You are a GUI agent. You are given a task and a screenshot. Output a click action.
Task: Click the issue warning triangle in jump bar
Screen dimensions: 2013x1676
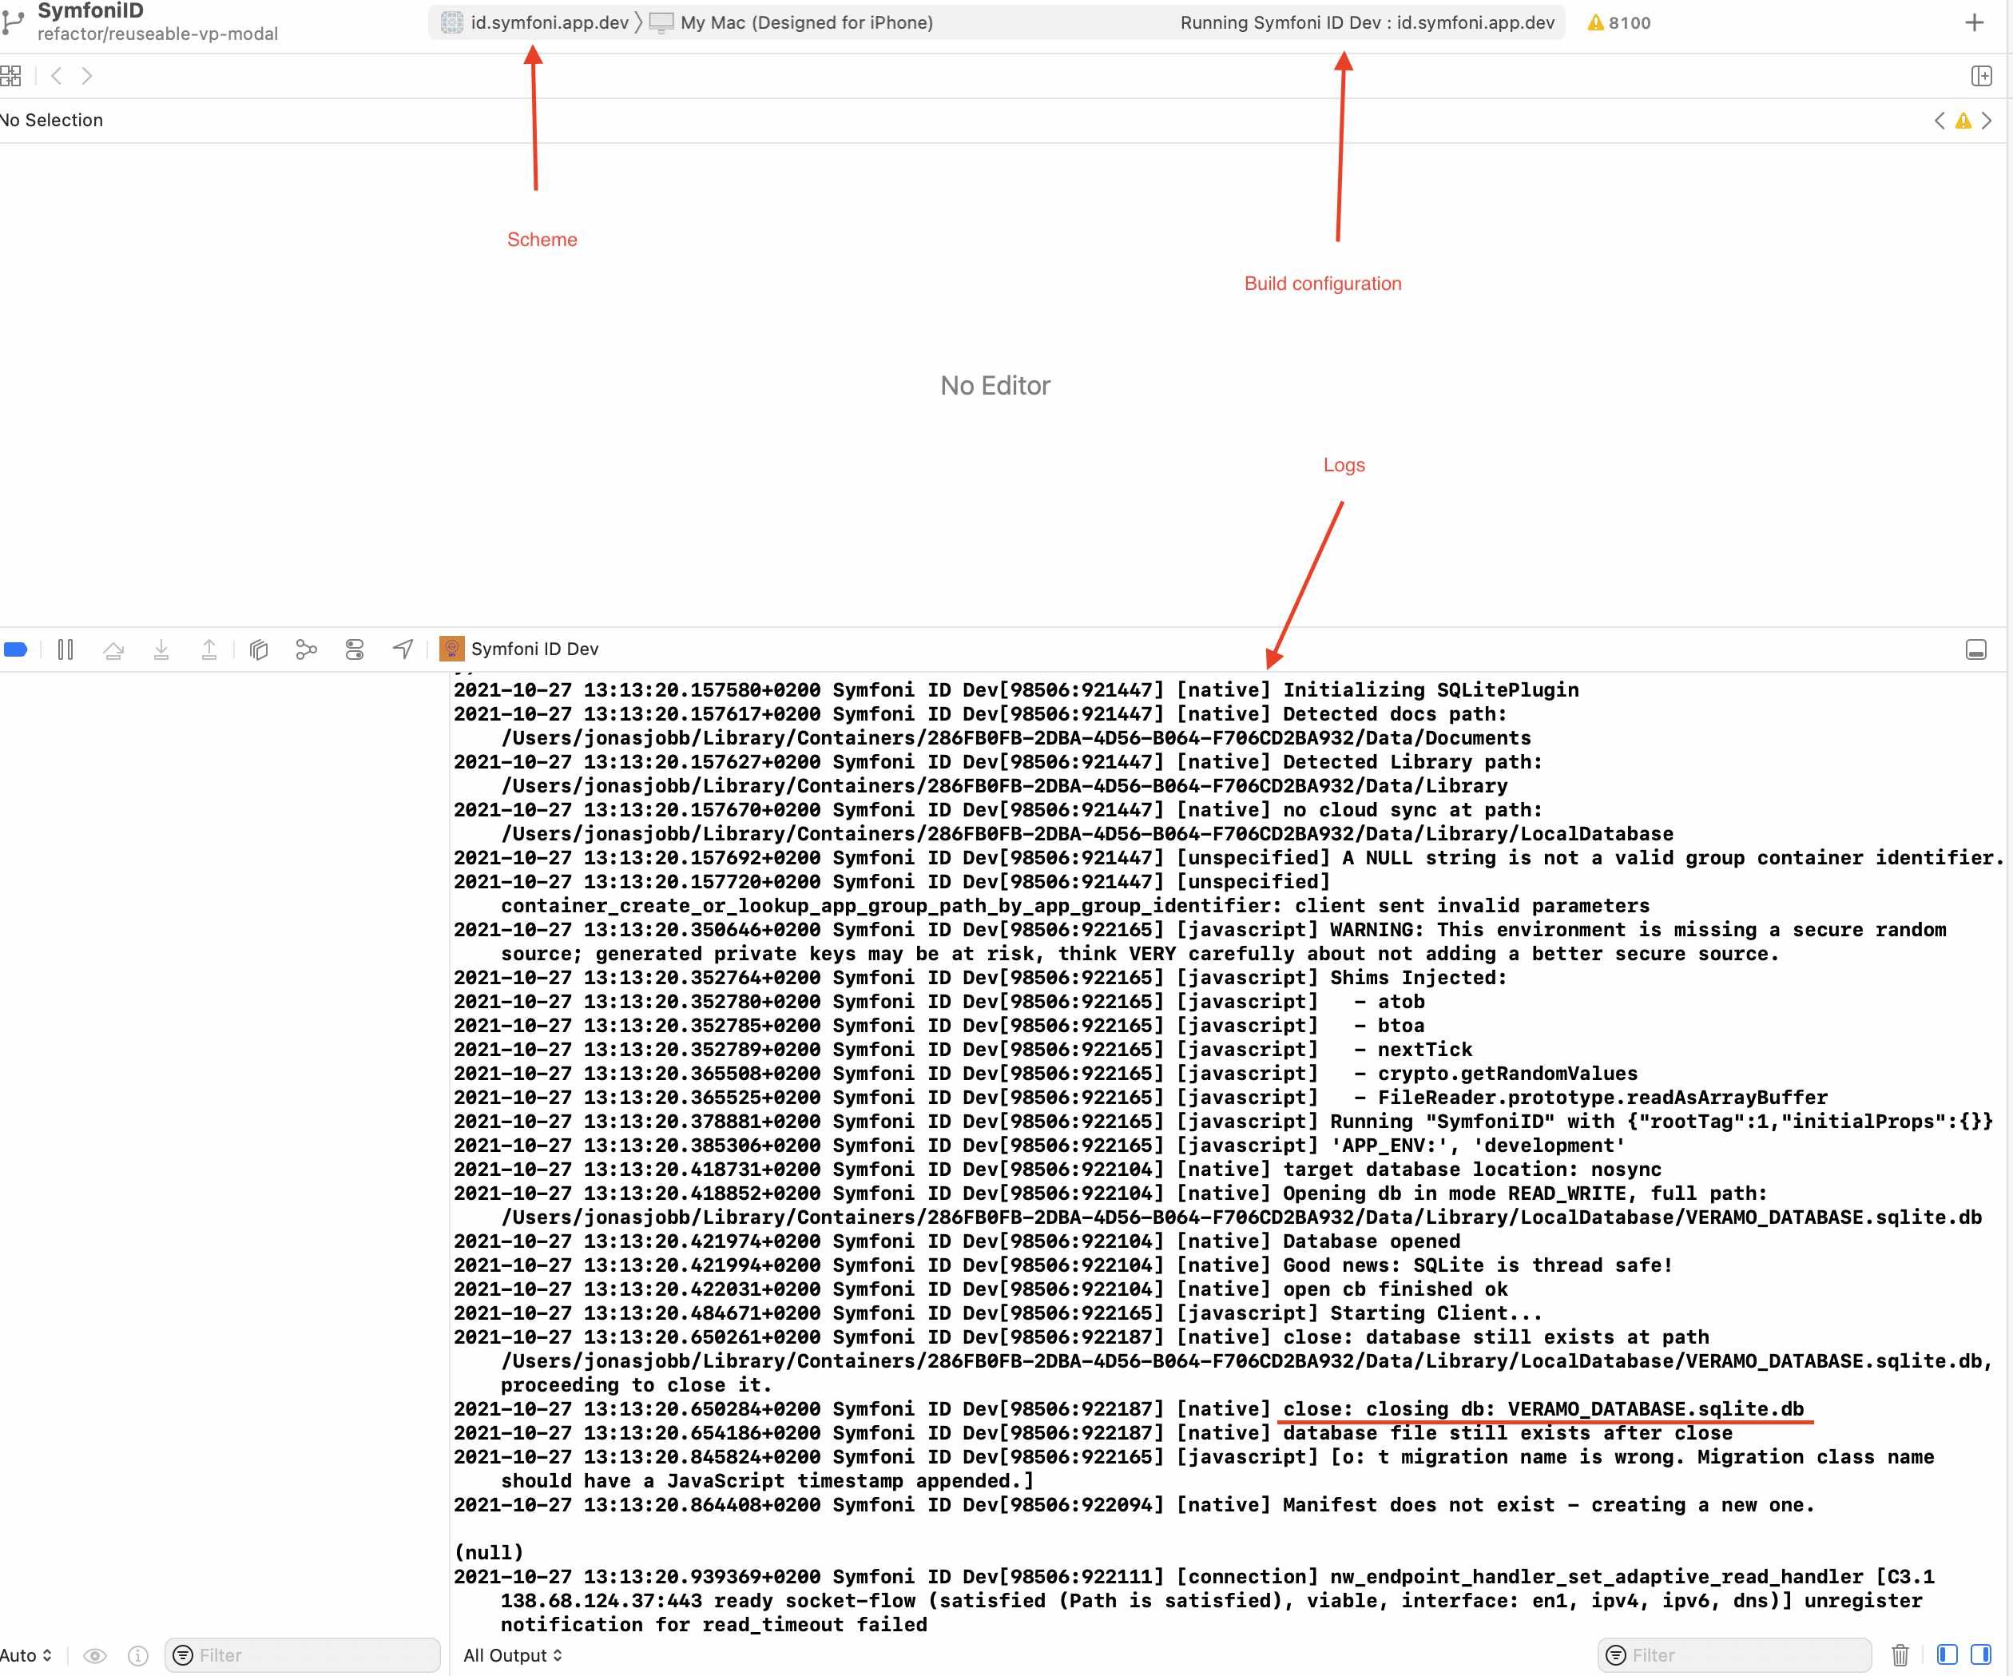click(x=1963, y=121)
